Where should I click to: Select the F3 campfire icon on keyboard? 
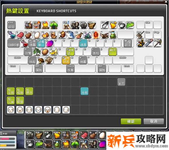[x=45, y=25]
